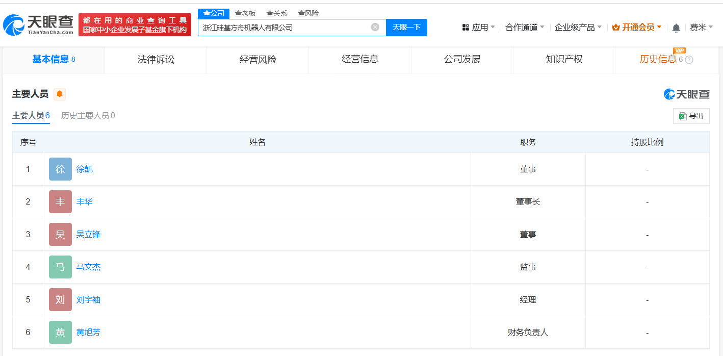The height and width of the screenshot is (356, 723).
Task: Click 刘宇袖's avatar tile
Action: tap(60, 299)
